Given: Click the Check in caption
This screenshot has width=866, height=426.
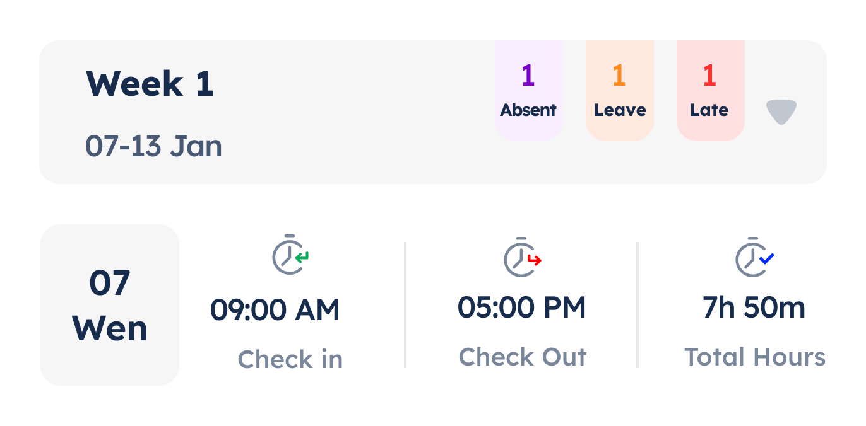Looking at the screenshot, I should [290, 359].
